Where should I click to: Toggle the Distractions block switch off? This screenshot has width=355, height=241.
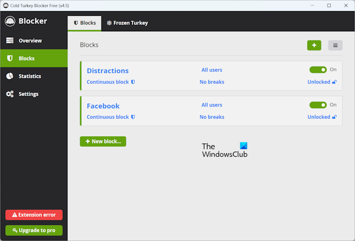tap(318, 70)
